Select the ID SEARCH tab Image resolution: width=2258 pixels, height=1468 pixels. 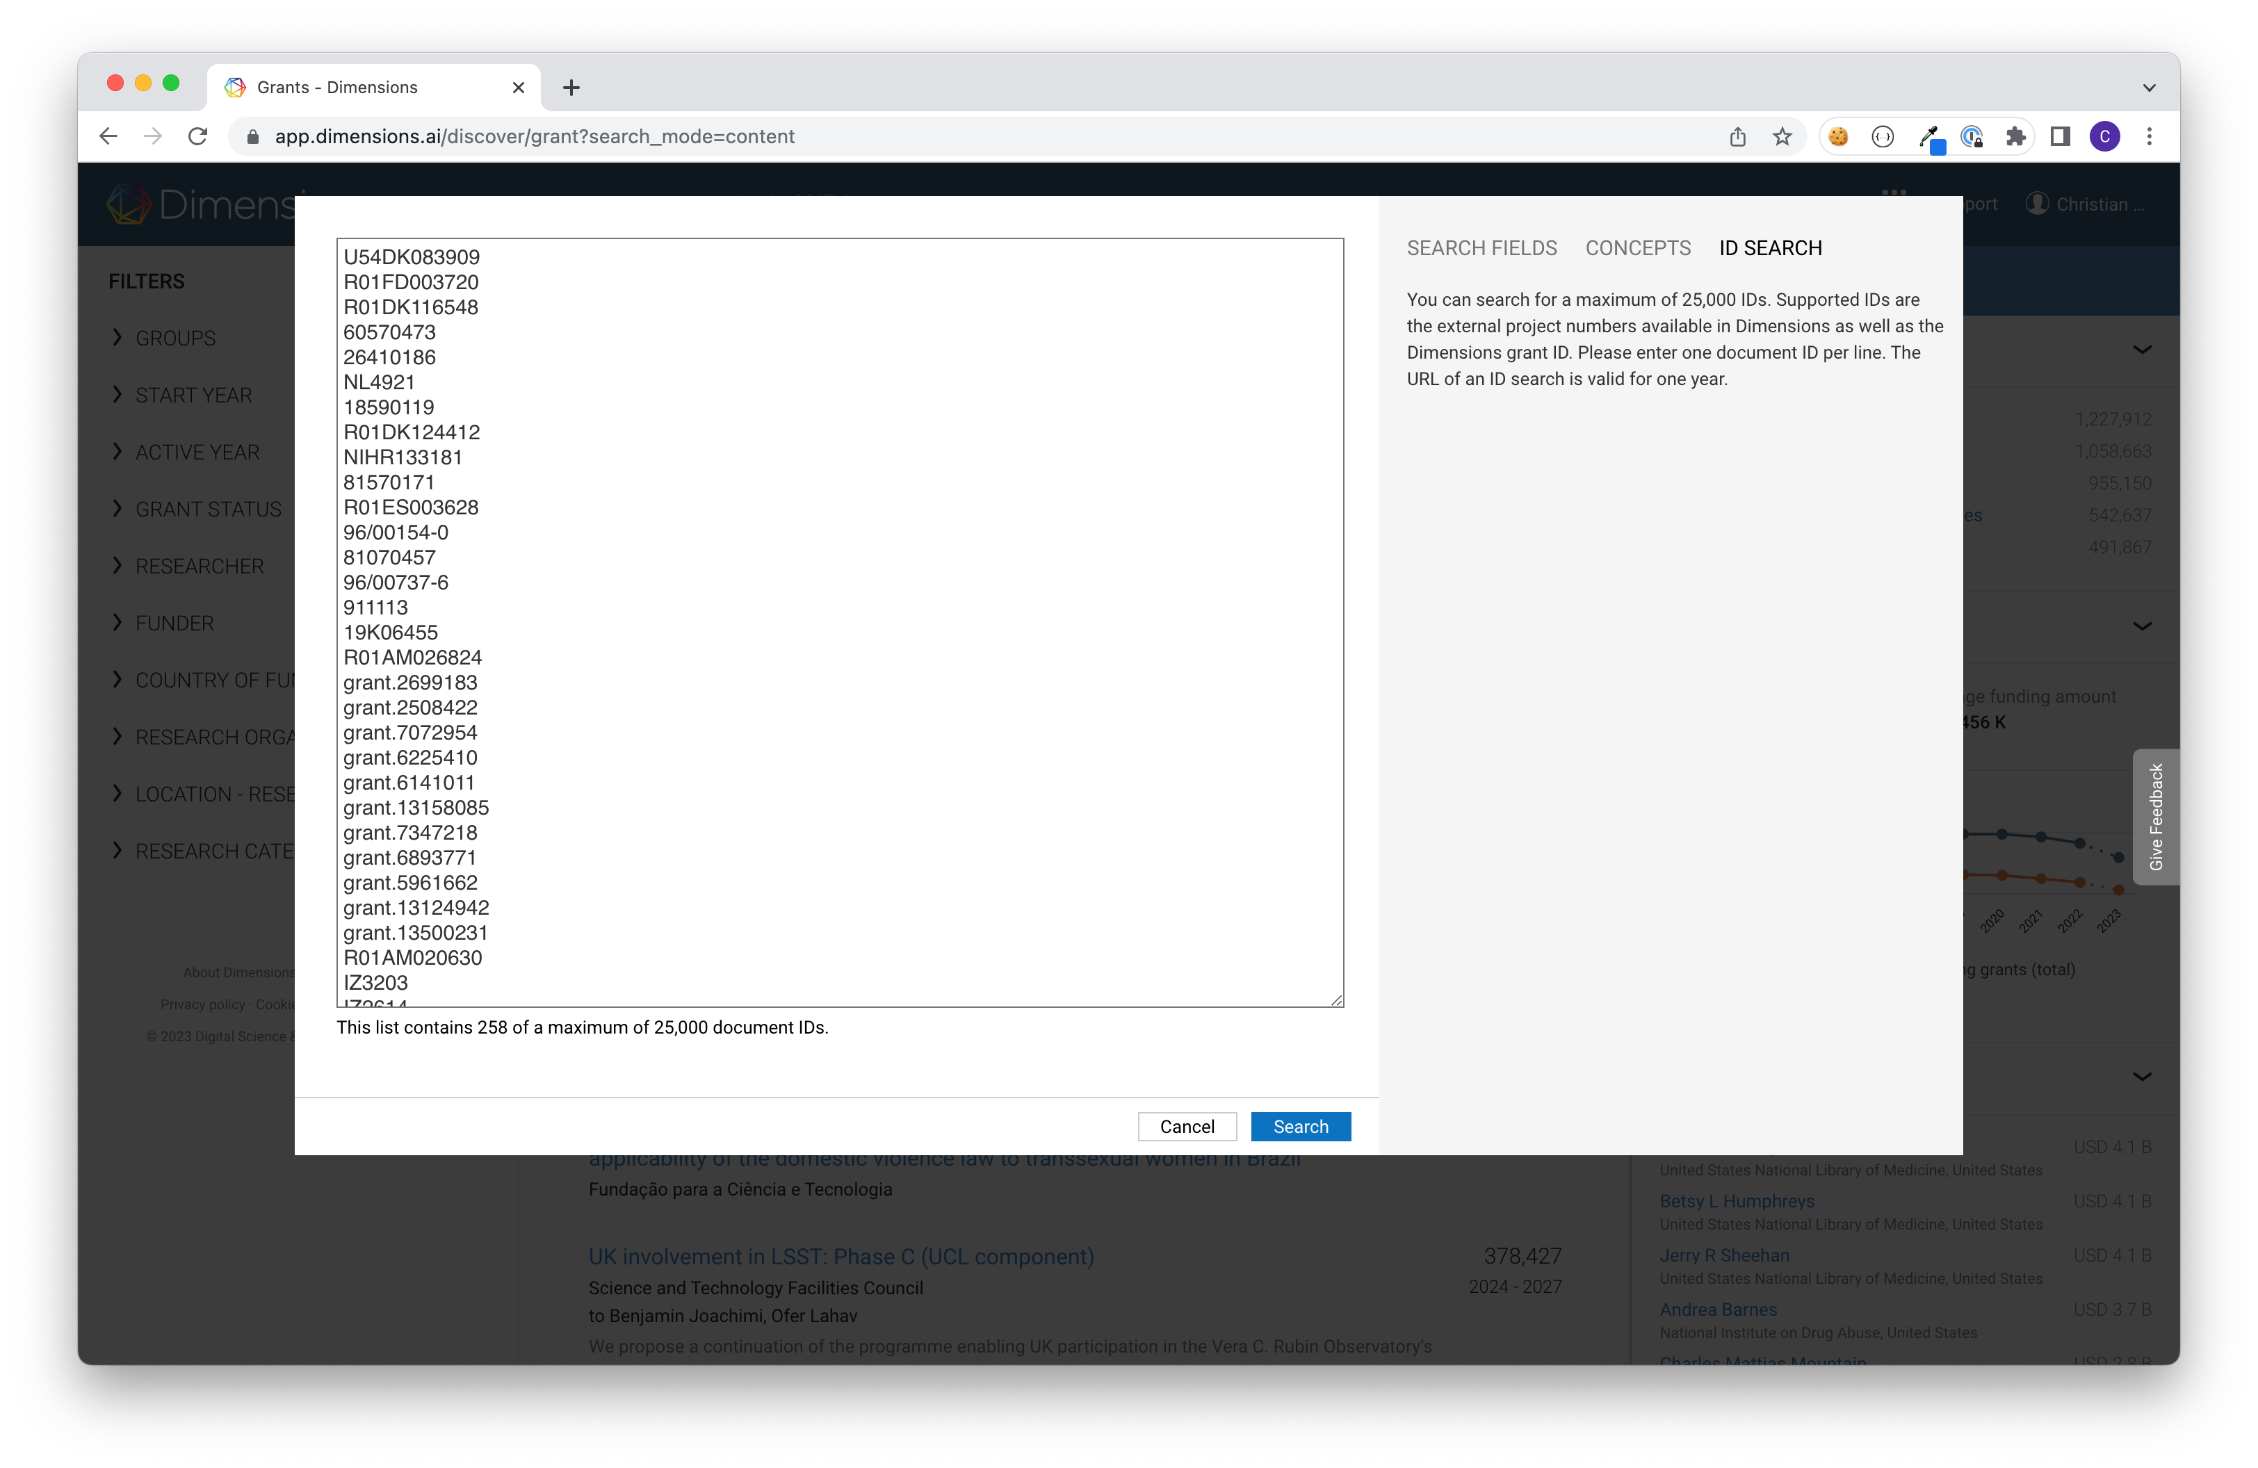coord(1769,247)
